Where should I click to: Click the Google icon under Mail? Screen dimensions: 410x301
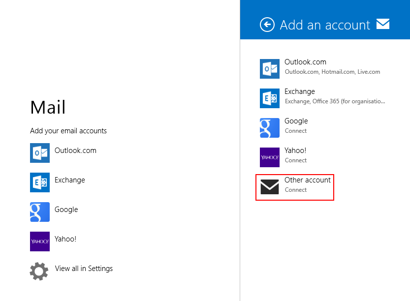pos(40,212)
